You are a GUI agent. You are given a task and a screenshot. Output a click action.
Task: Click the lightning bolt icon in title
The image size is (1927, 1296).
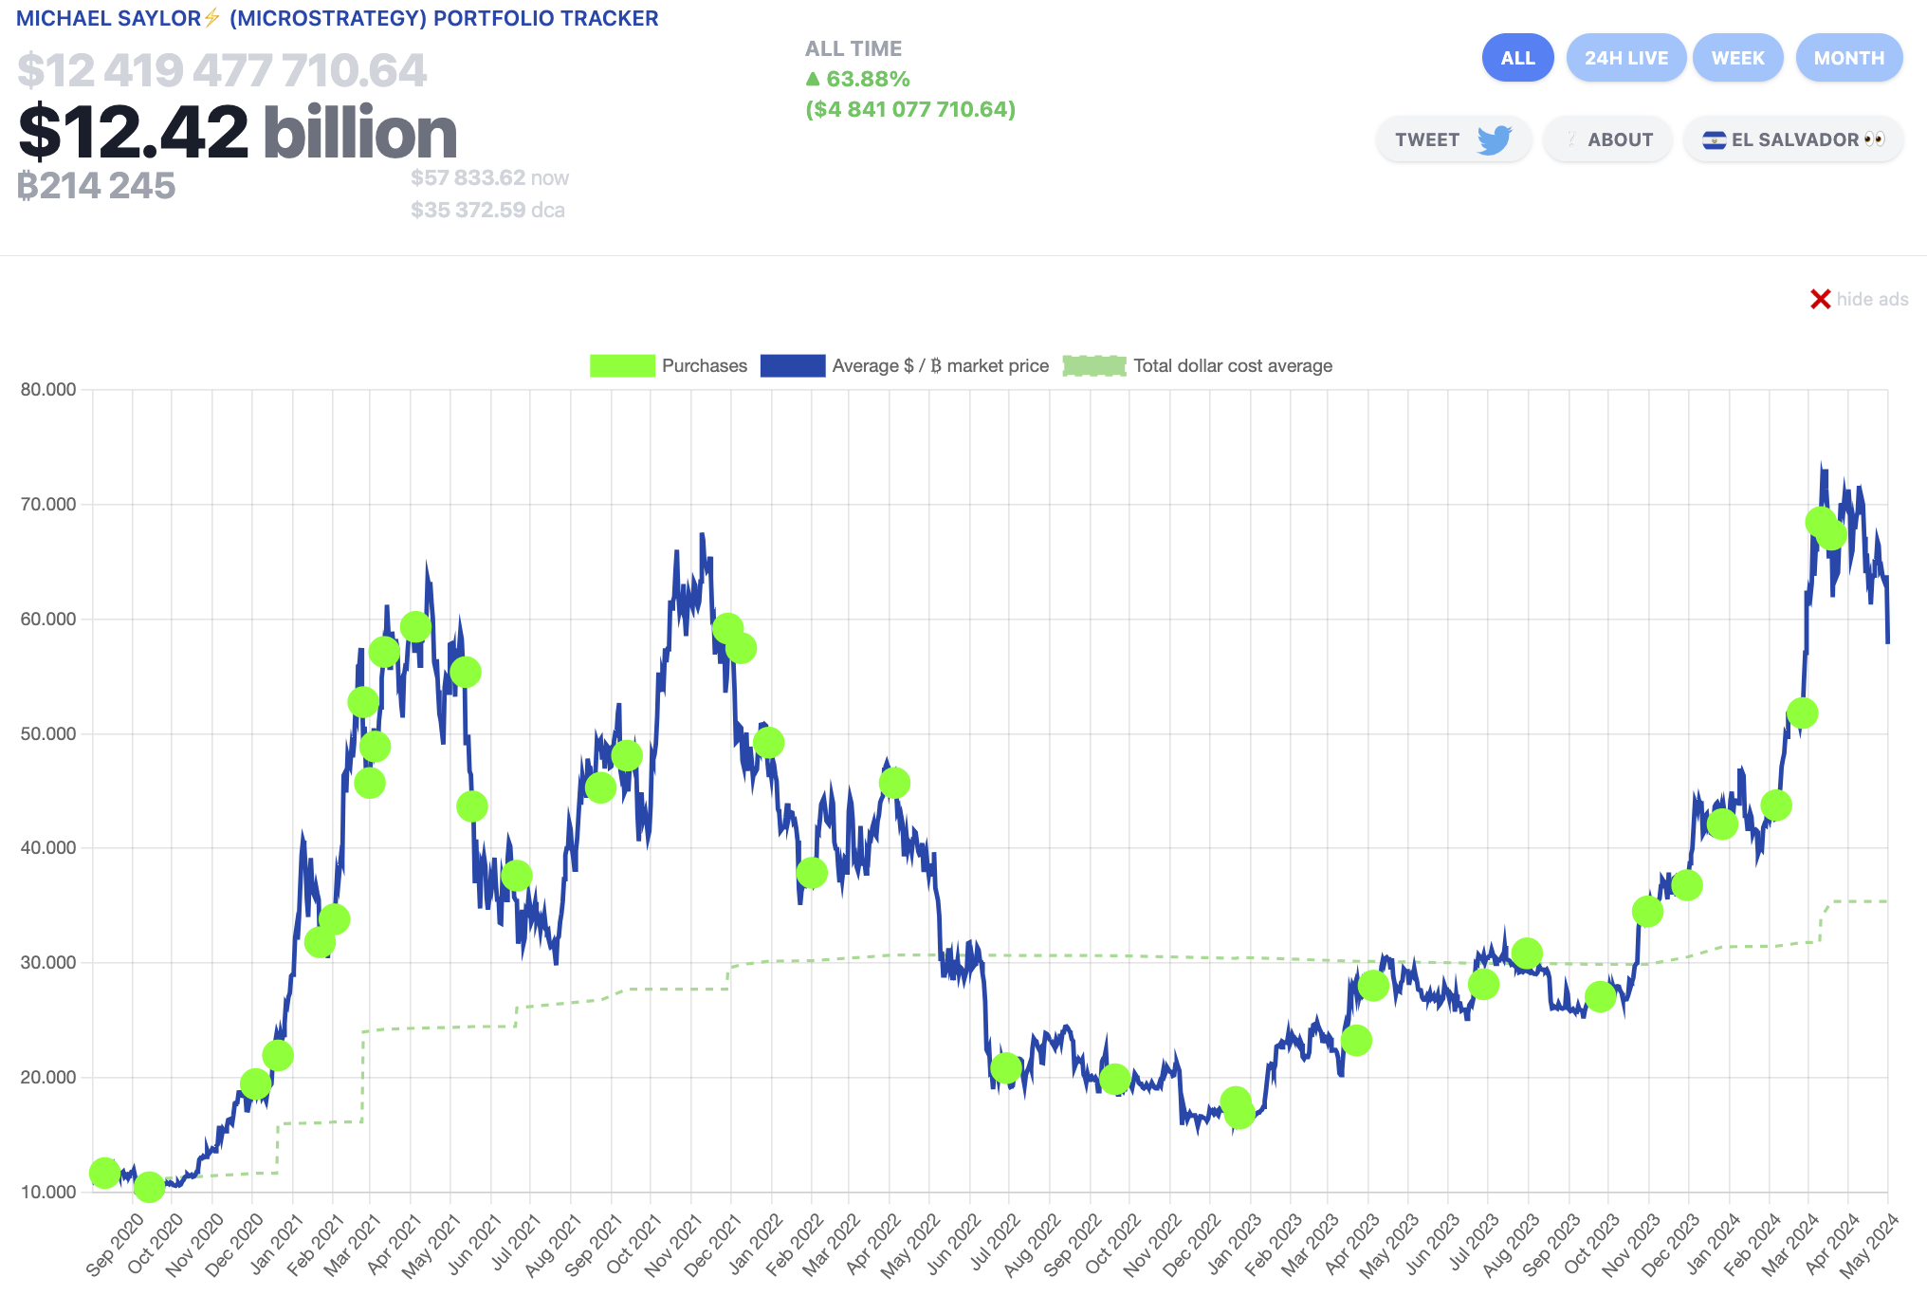click(212, 17)
